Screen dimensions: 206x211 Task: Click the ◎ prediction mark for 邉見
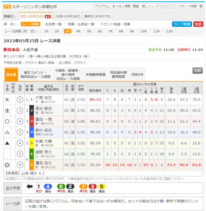click(7, 165)
